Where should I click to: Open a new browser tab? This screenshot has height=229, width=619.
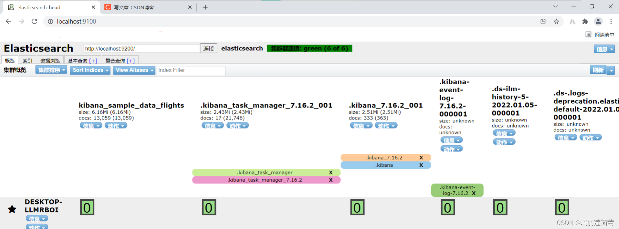[x=205, y=7]
